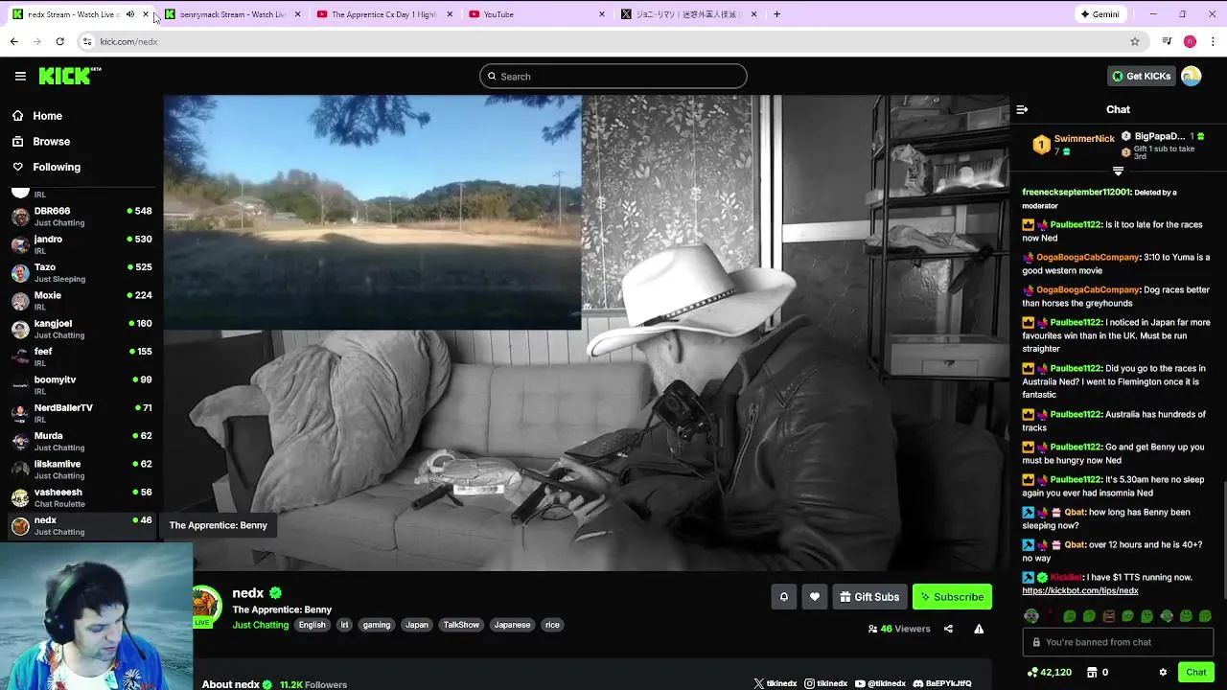This screenshot has width=1227, height=690.
Task: Click the TalkShow tag
Action: coord(461,625)
